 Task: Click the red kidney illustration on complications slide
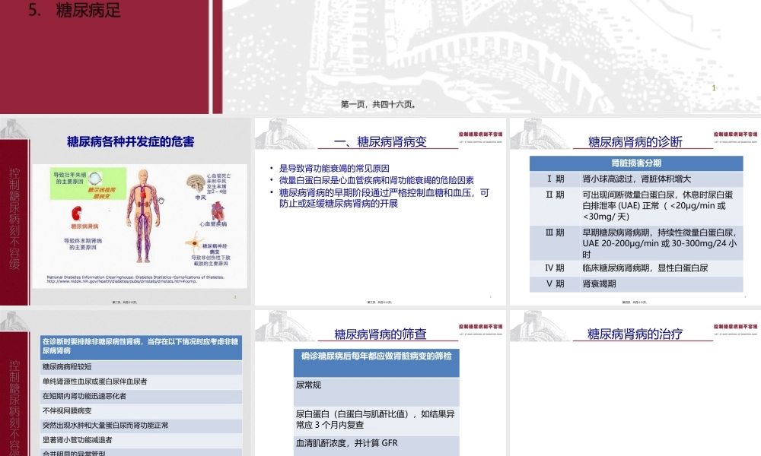click(x=77, y=214)
